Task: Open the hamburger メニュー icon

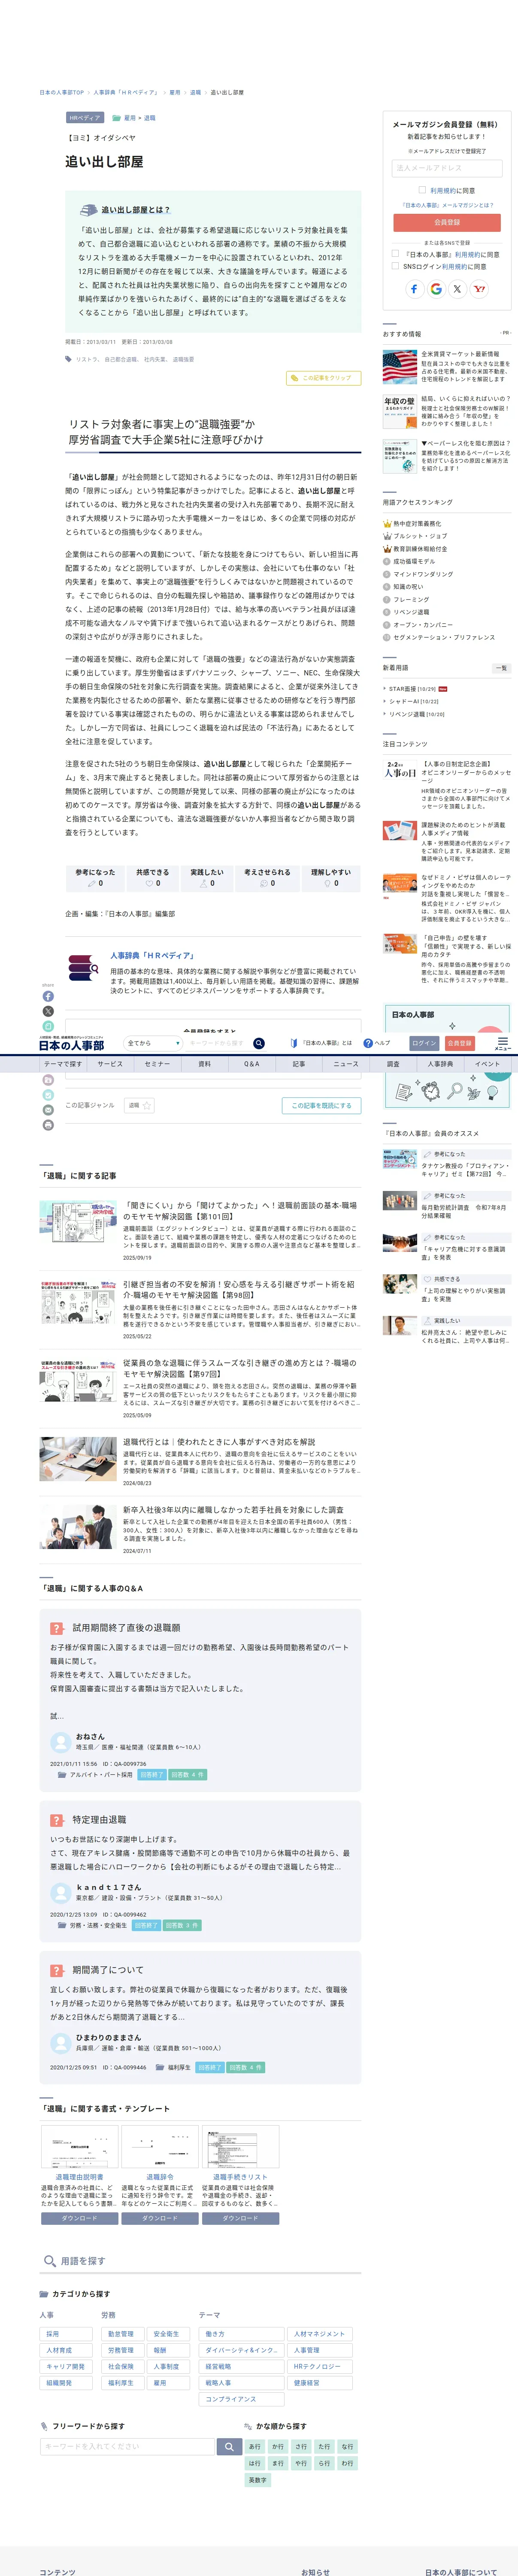Action: (x=502, y=1043)
